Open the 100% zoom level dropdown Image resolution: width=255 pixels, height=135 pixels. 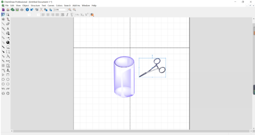point(60,10)
